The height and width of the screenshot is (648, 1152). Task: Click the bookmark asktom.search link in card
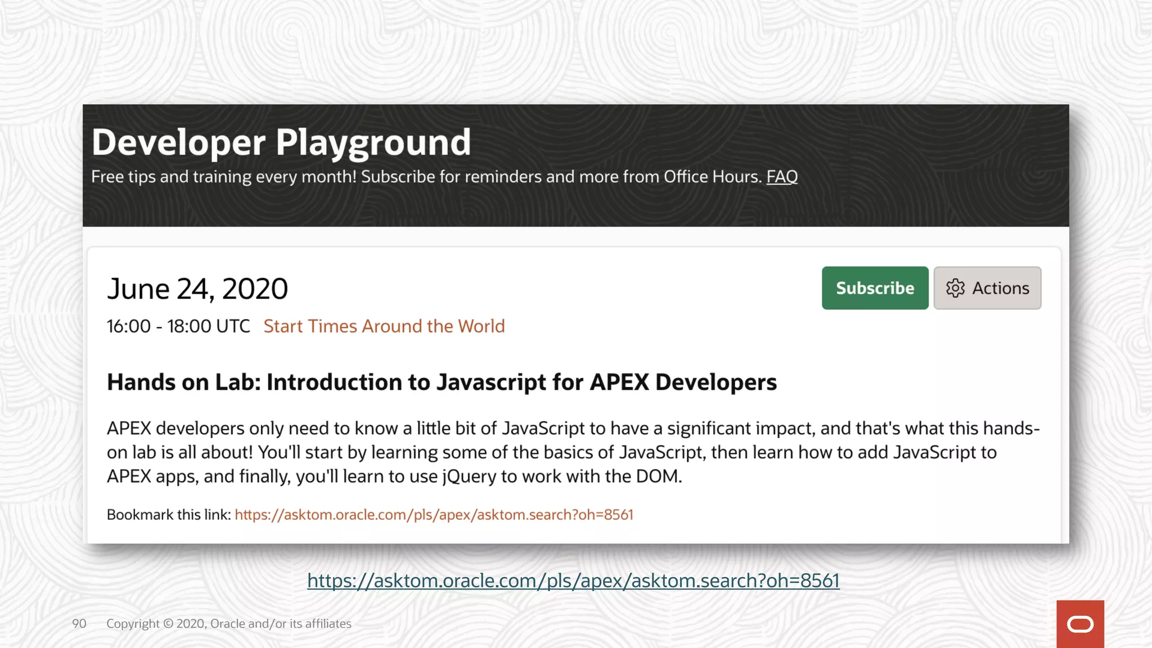coord(434,515)
